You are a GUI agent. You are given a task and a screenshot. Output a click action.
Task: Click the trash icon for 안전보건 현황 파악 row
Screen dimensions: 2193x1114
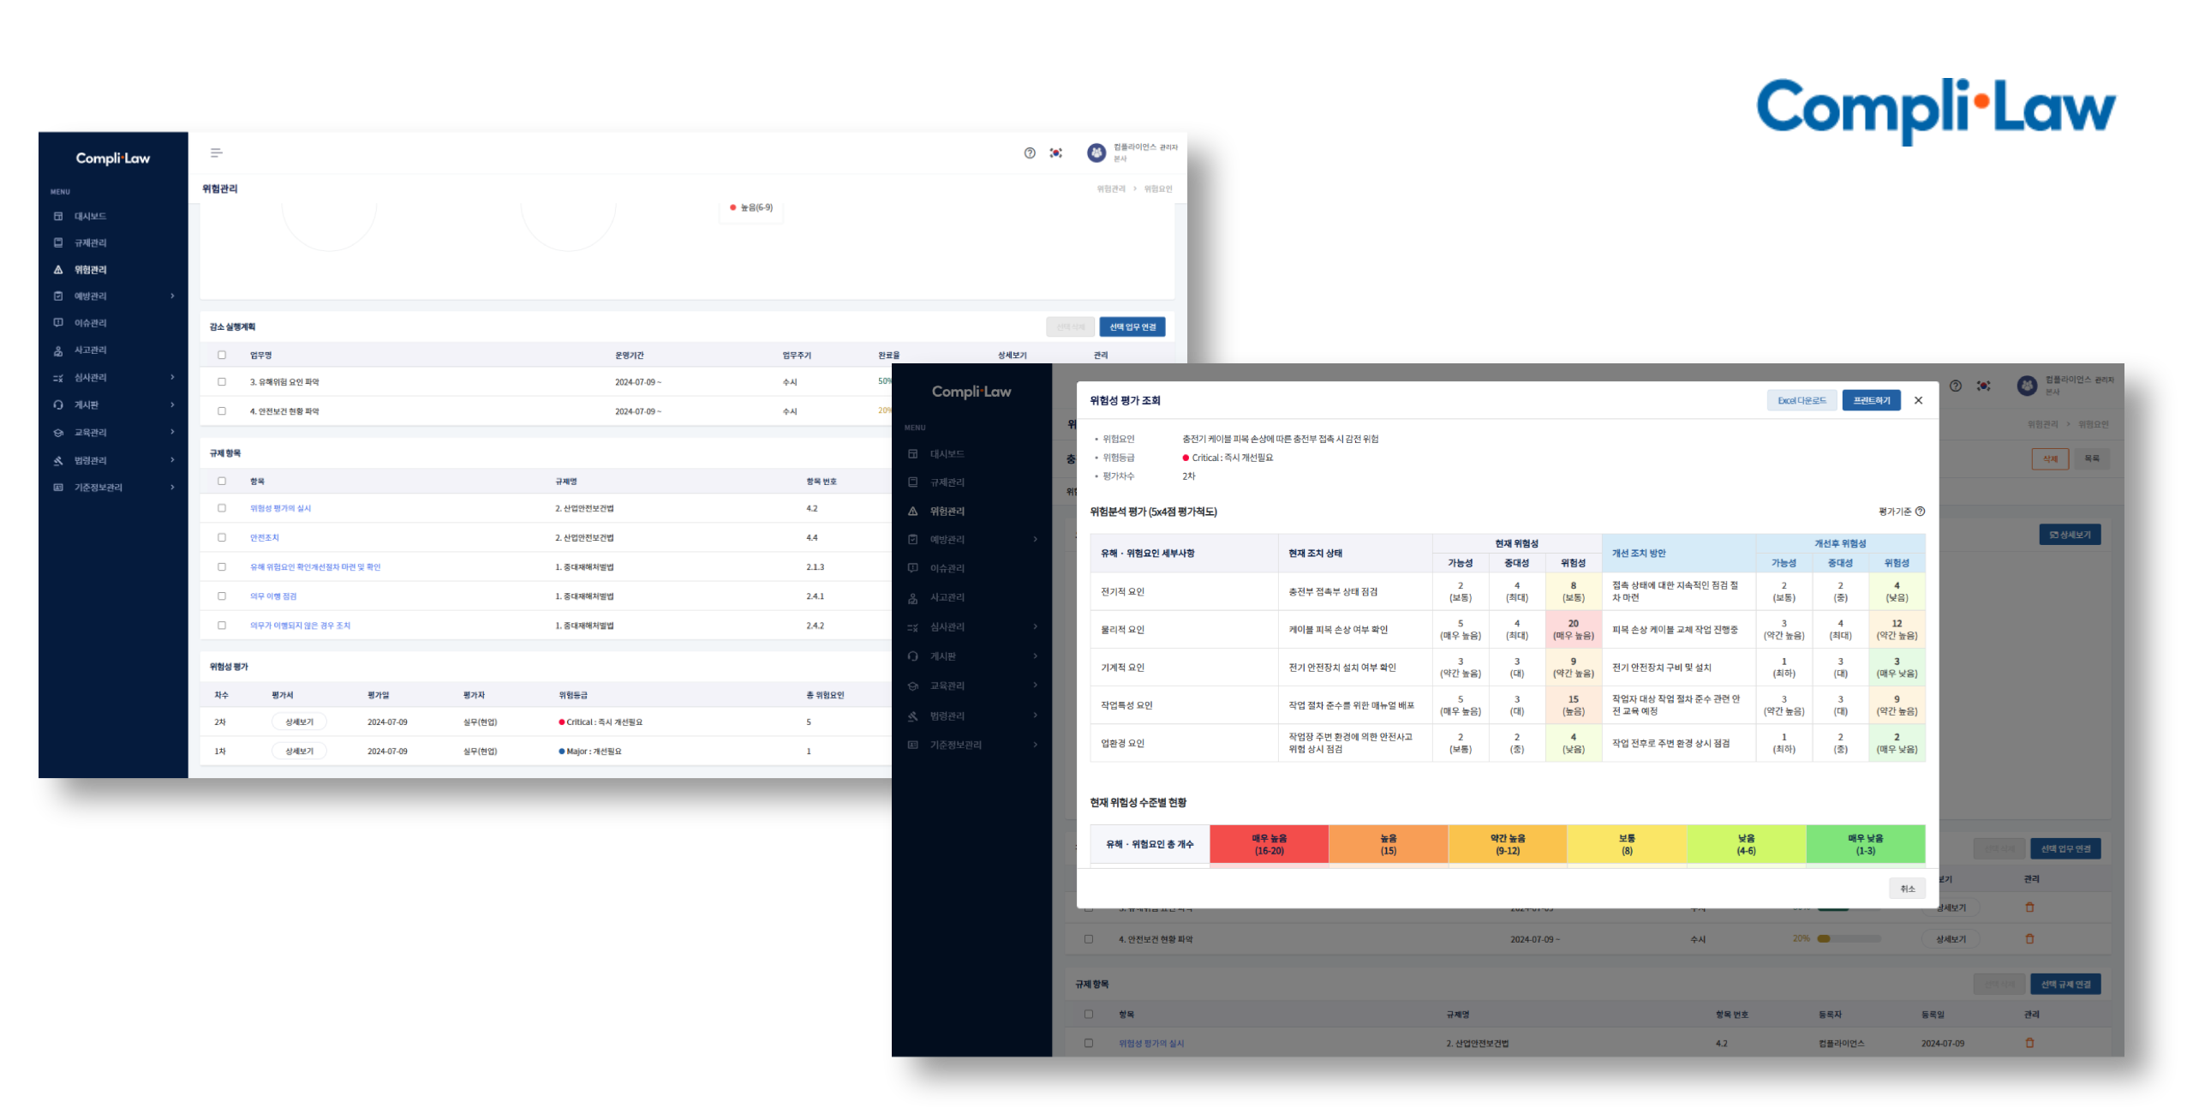pyautogui.click(x=2029, y=938)
